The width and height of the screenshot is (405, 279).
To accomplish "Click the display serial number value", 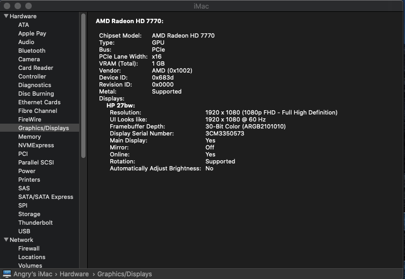I will (x=224, y=133).
